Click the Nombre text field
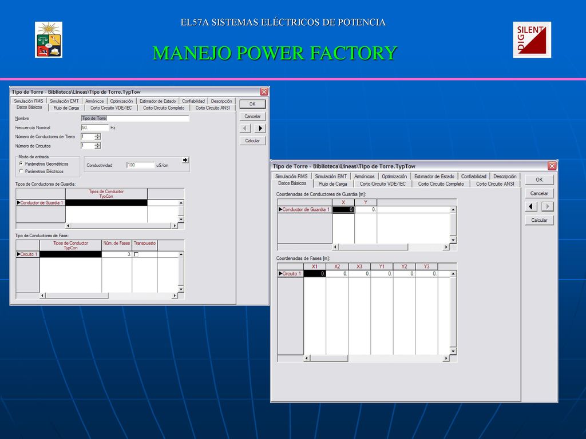The width and height of the screenshot is (586, 439). tap(135, 118)
